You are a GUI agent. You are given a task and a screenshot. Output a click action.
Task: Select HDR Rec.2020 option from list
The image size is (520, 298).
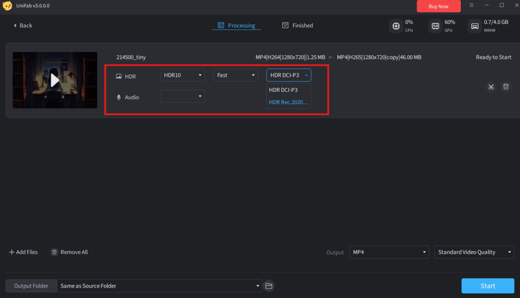pyautogui.click(x=289, y=102)
